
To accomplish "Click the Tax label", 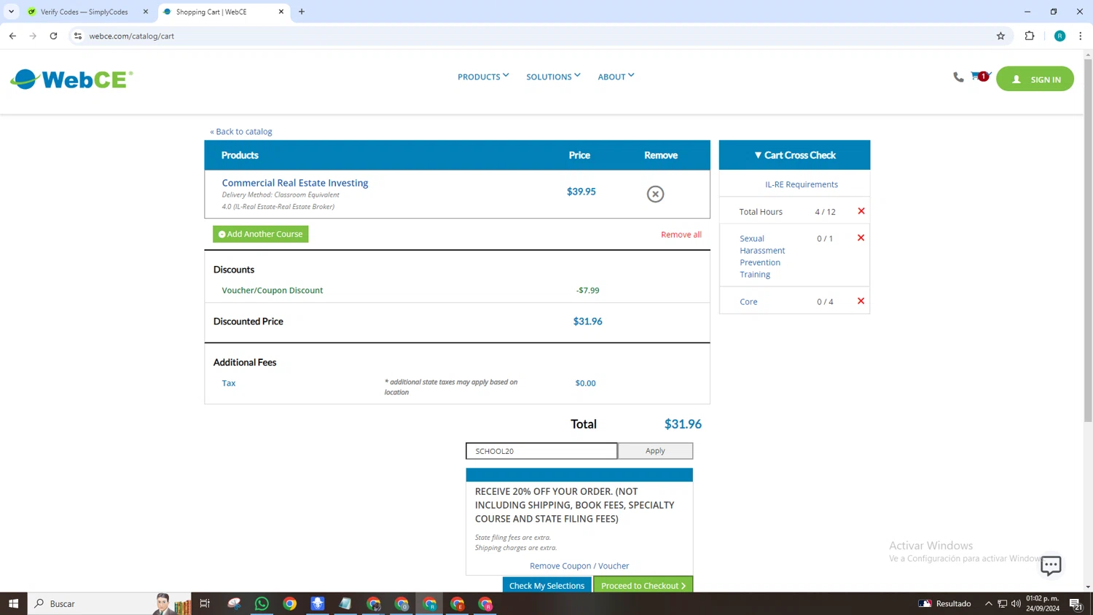I will (x=229, y=383).
